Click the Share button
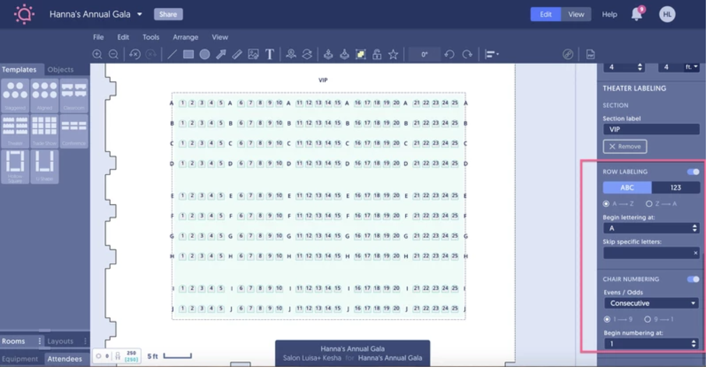 tap(168, 14)
